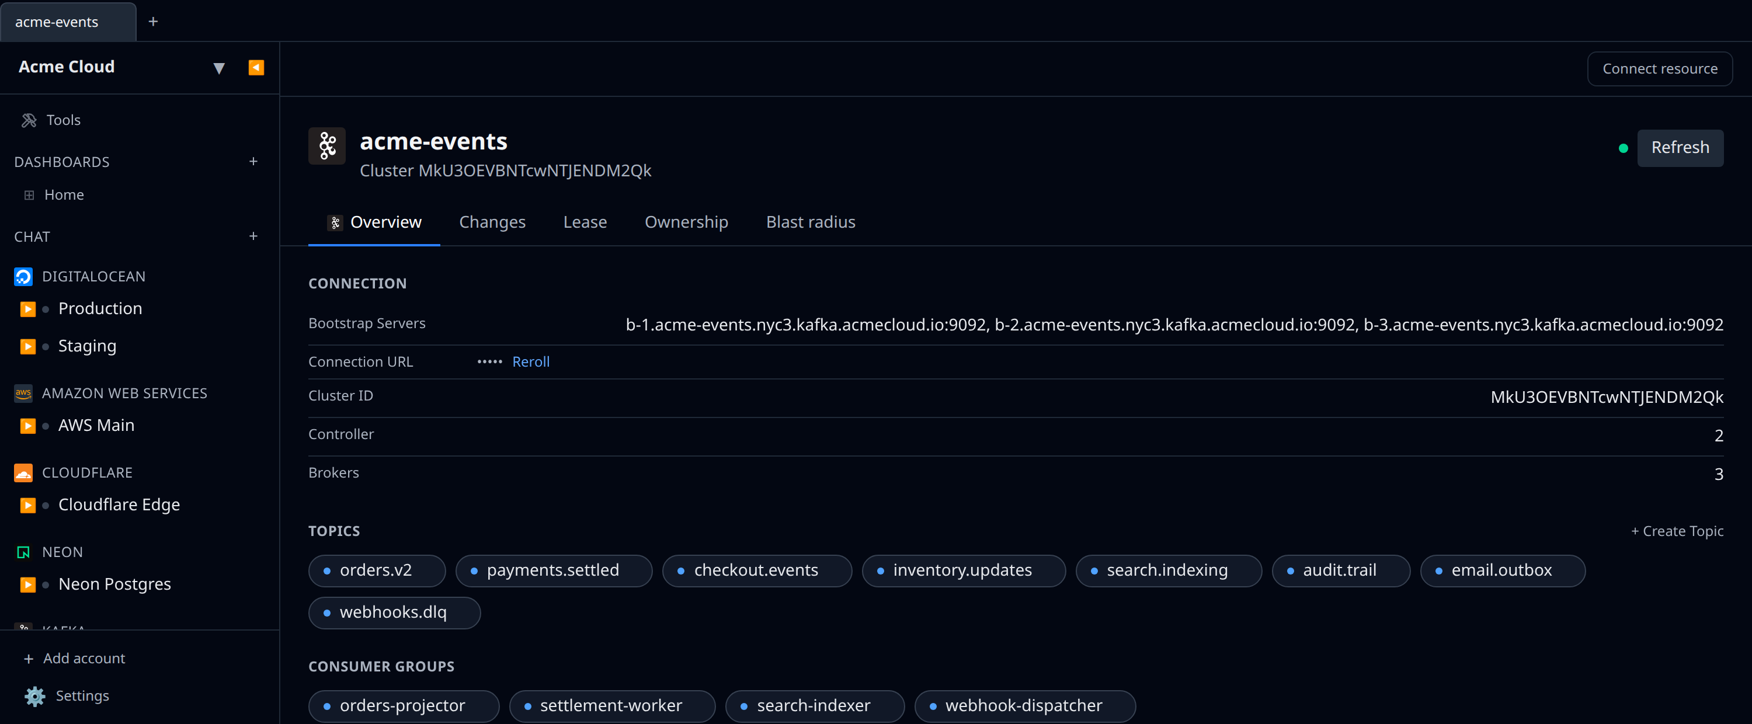Click the Reroll connection URL link
Image resolution: width=1752 pixels, height=724 pixels.
pyautogui.click(x=530, y=363)
